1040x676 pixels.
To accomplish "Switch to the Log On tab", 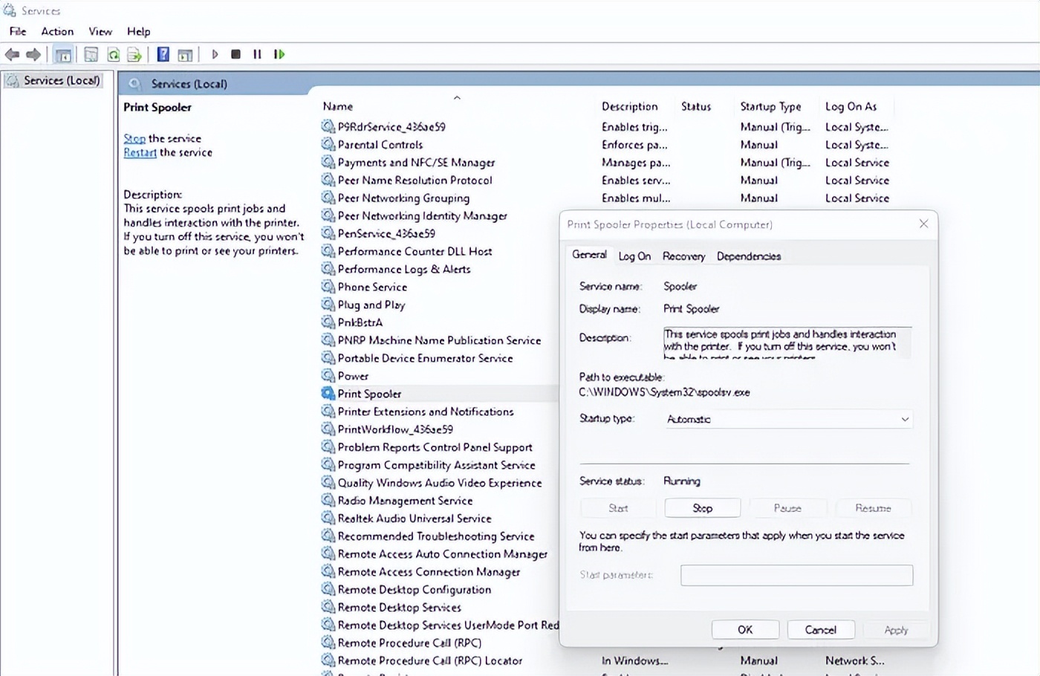I will pyautogui.click(x=634, y=256).
